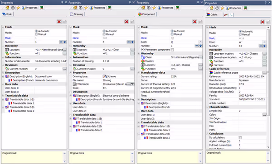Collapse Cable reference section in Cable panel
The width and height of the screenshot is (272, 164).
[x=207, y=69]
